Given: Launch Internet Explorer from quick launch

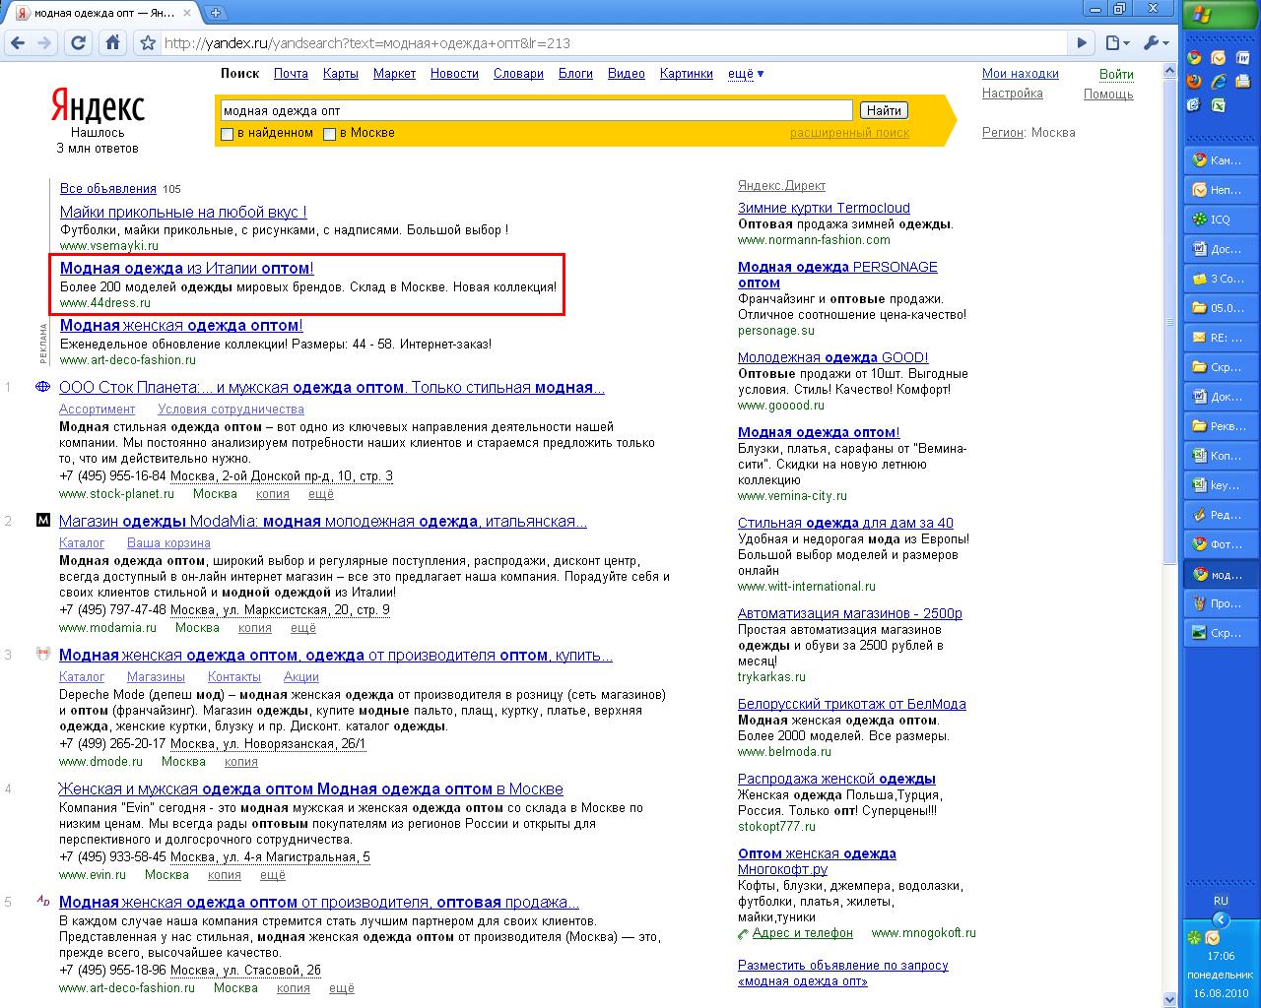Looking at the screenshot, I should coord(1218,81).
